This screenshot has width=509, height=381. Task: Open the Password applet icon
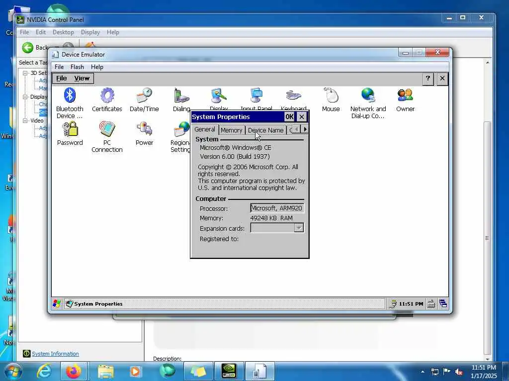[x=70, y=129]
